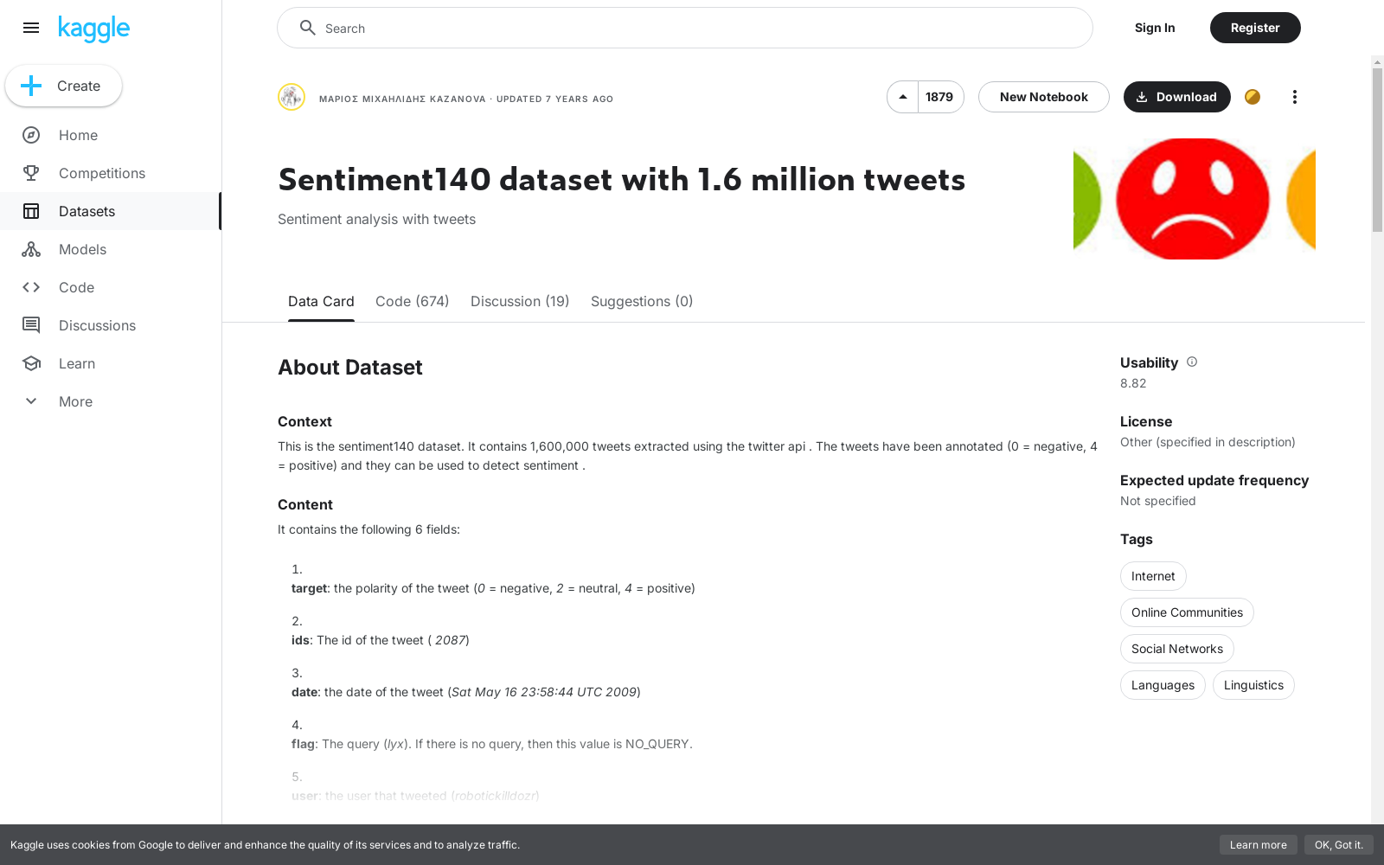The image size is (1384, 865).
Task: Click the red sad face dataset image
Action: [1194, 199]
